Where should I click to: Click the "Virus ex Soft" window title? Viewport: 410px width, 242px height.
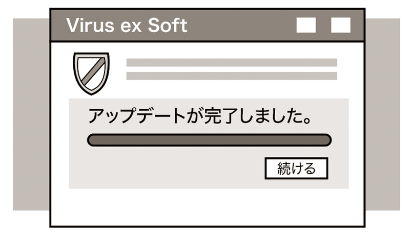coord(127,26)
